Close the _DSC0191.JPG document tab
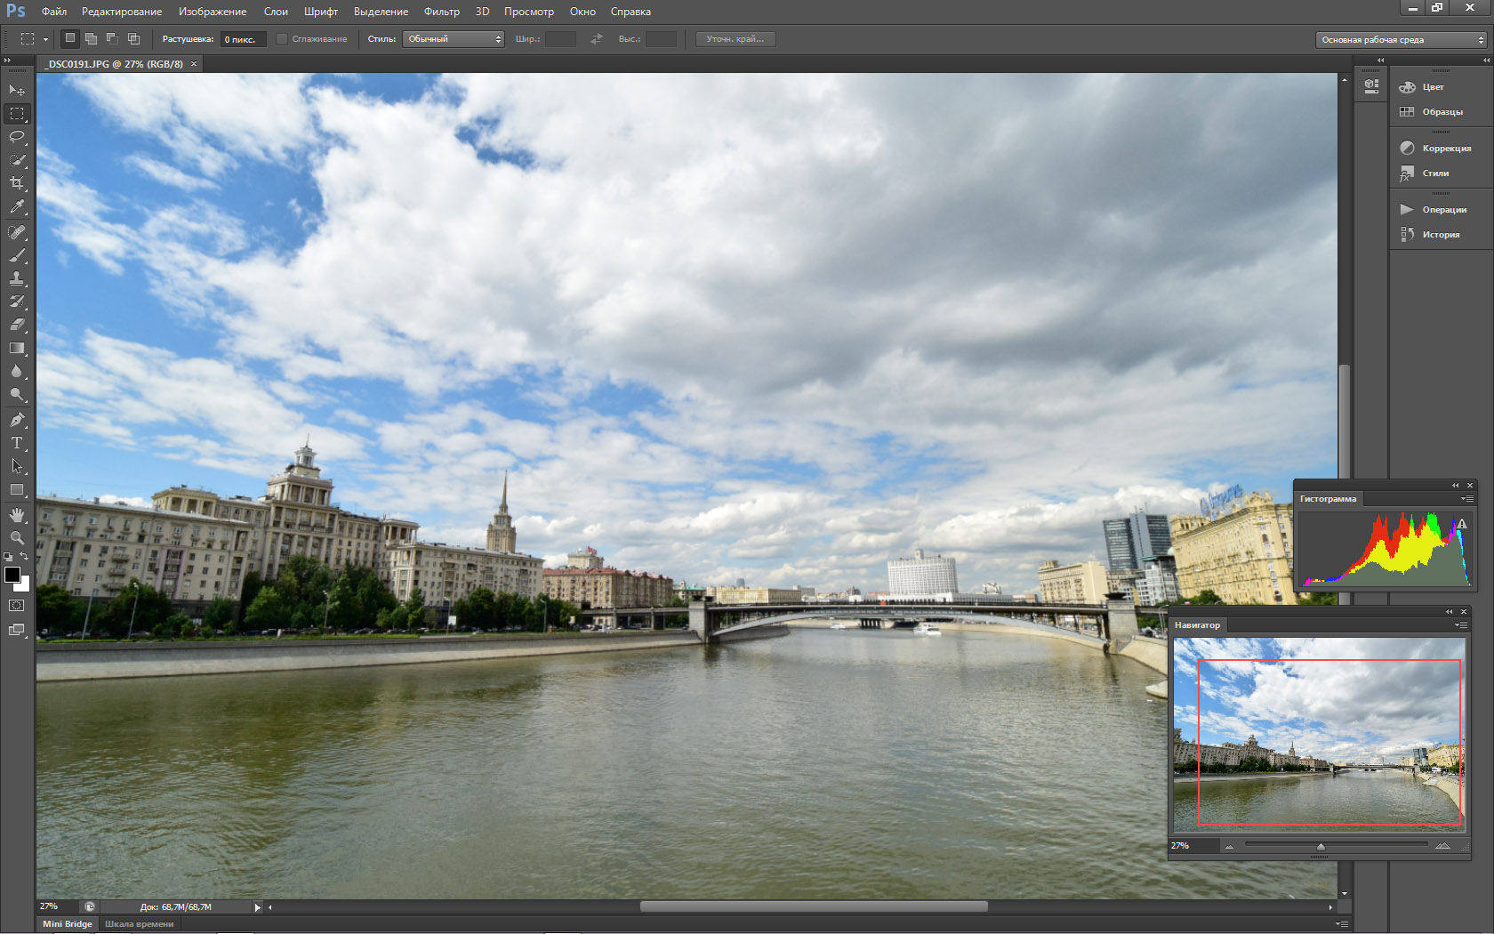The height and width of the screenshot is (934, 1494). pyautogui.click(x=194, y=64)
